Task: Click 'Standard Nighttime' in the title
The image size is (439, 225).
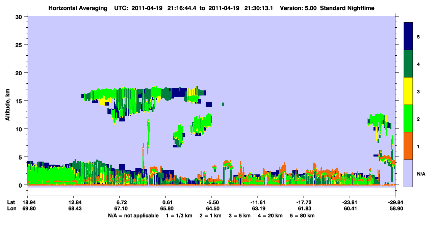Action: [x=347, y=8]
